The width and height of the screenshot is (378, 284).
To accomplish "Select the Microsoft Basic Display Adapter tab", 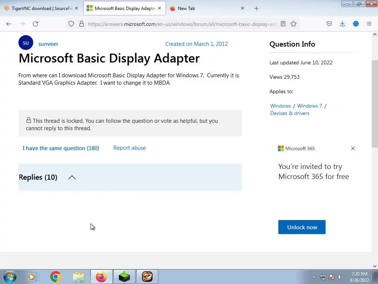I will [x=124, y=9].
